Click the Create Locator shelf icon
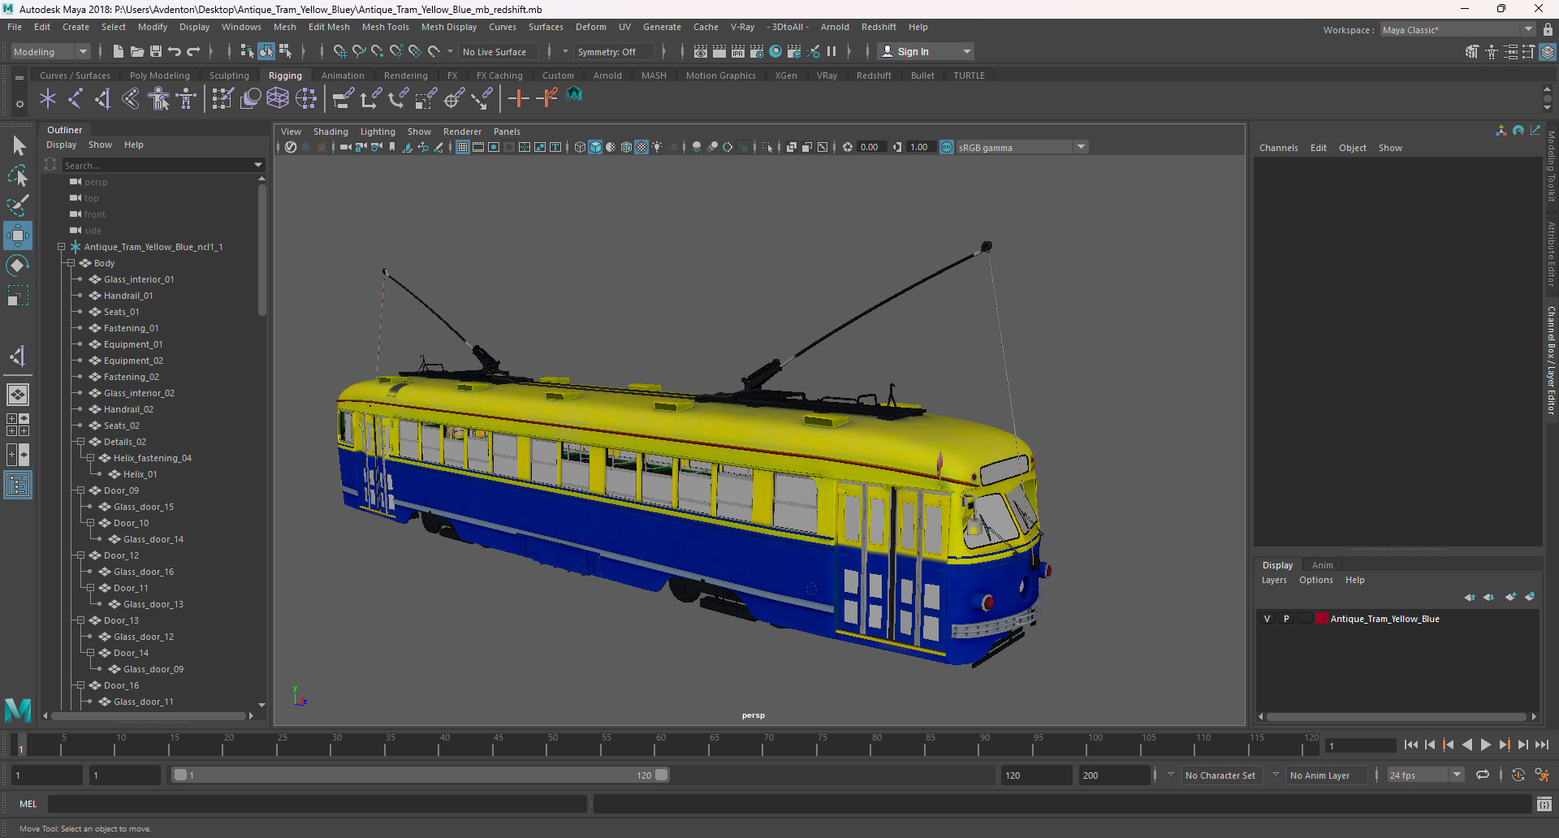This screenshot has width=1559, height=838. [x=48, y=99]
